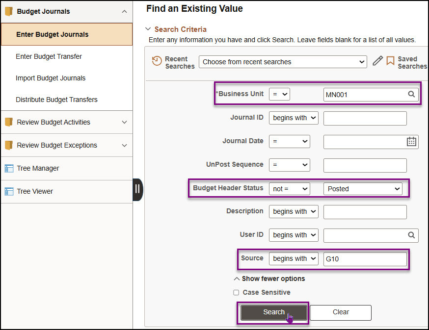Open the Choose from recent searches dropdown

[x=283, y=61]
